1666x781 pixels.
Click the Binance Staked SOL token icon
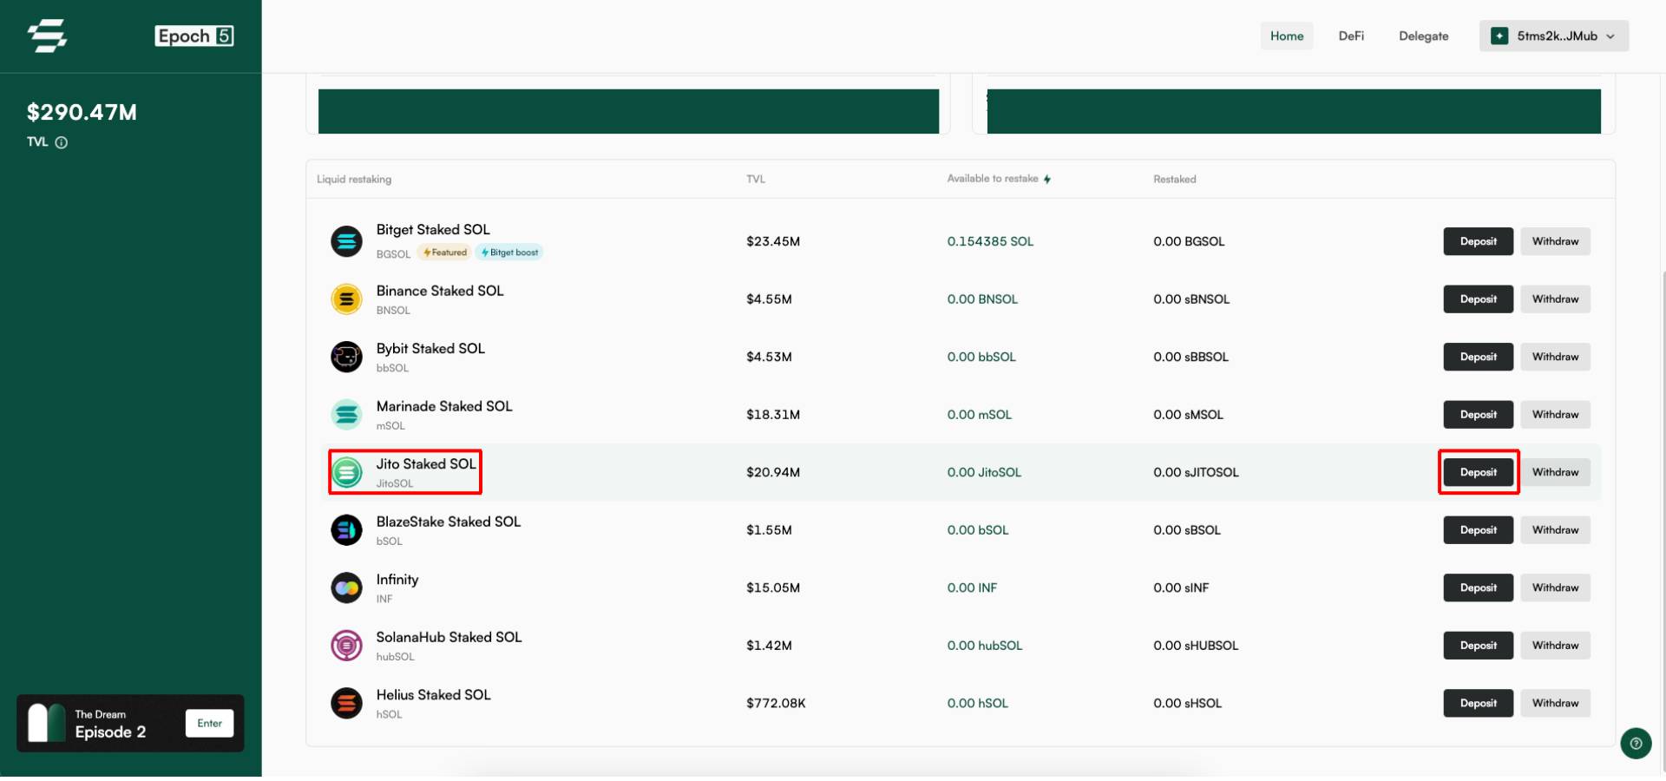click(346, 299)
